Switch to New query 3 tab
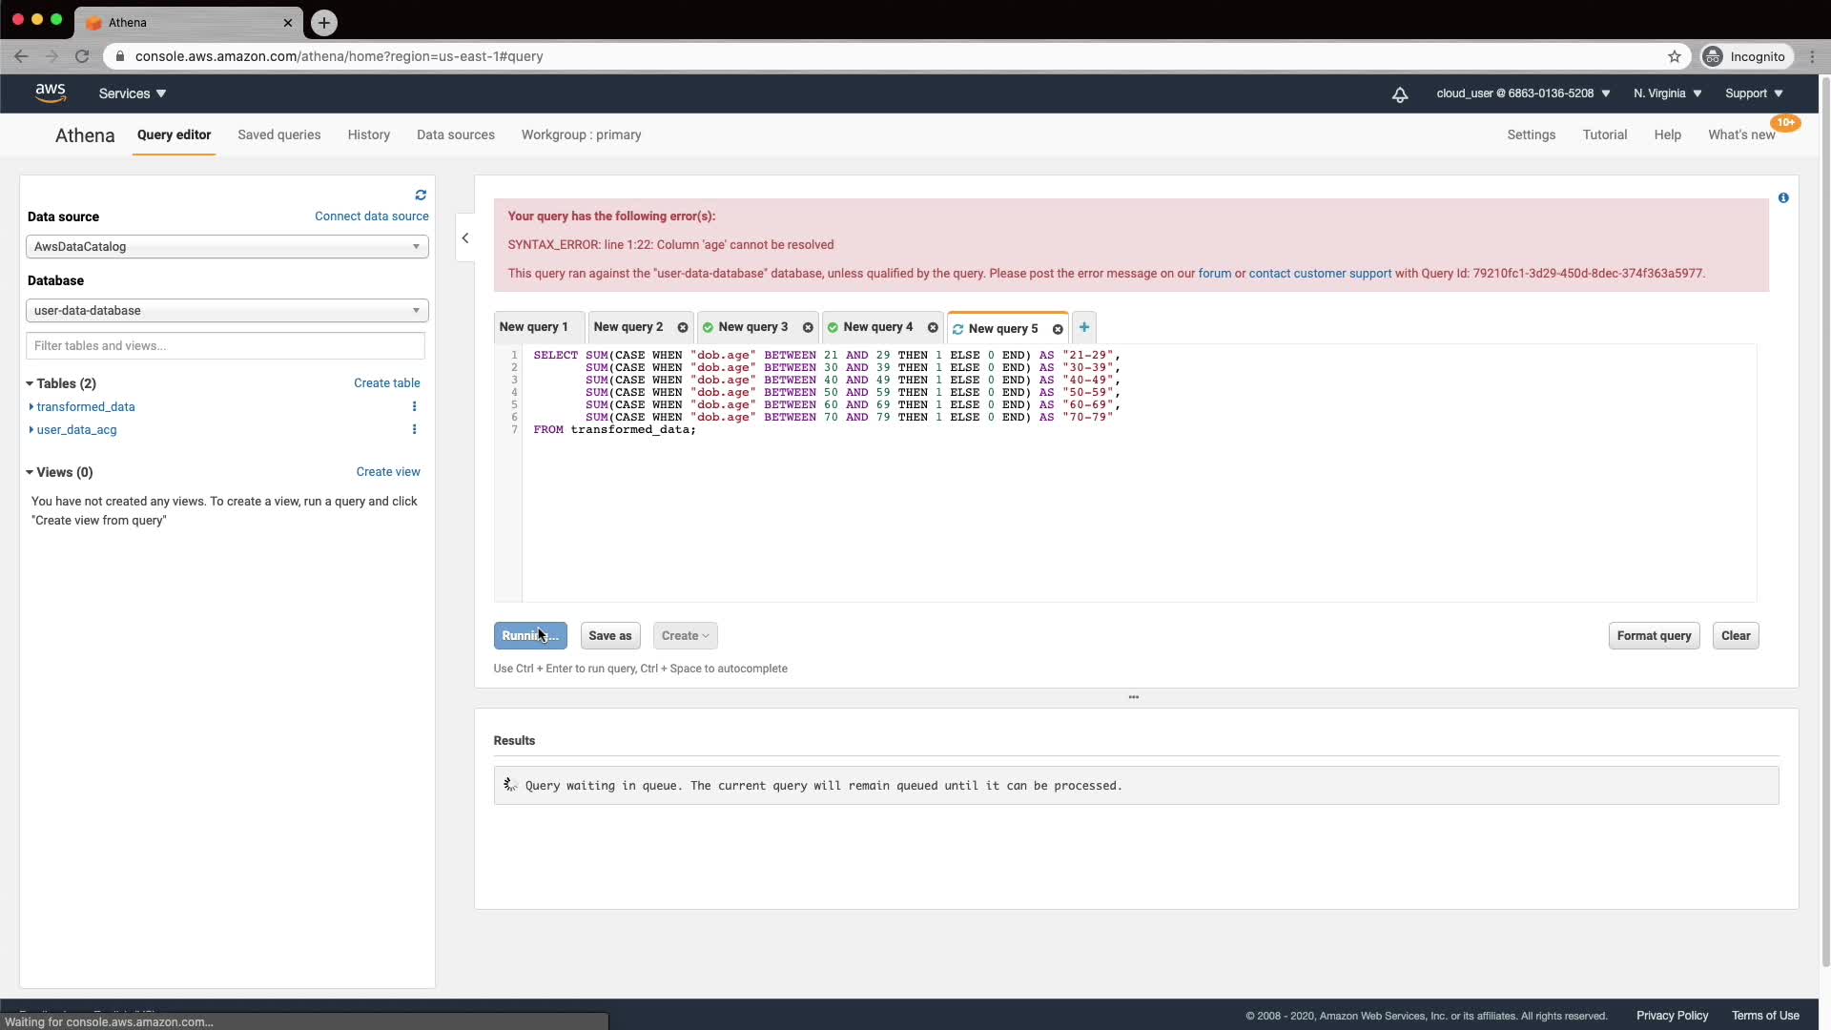This screenshot has width=1831, height=1030. point(752,327)
